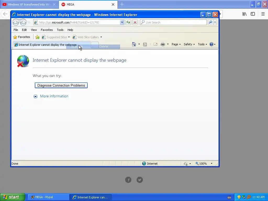The width and height of the screenshot is (268, 201).
Task: Open the Favorites menu in menu bar
Action: (x=47, y=30)
